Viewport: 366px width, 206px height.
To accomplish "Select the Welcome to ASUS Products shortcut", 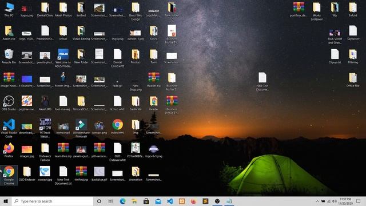I will click(x=63, y=58).
